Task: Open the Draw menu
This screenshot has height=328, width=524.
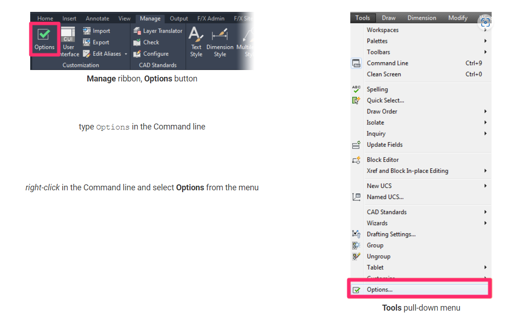Action: pos(389,18)
